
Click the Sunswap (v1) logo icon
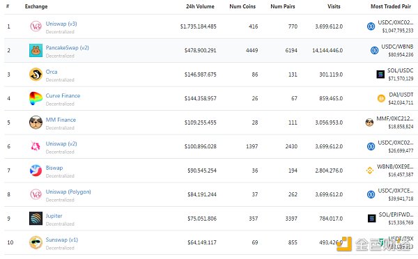(36, 242)
